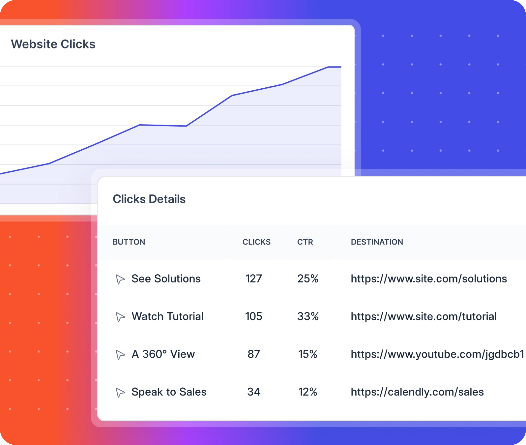Click the flat peak of the chart line
The image size is (526, 445).
pos(335,67)
